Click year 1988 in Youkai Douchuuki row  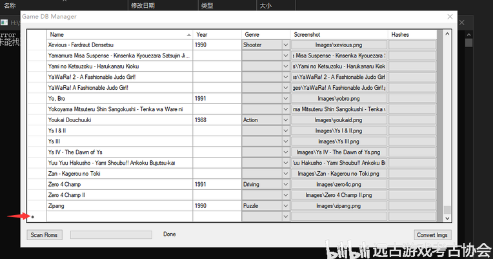[x=217, y=120]
